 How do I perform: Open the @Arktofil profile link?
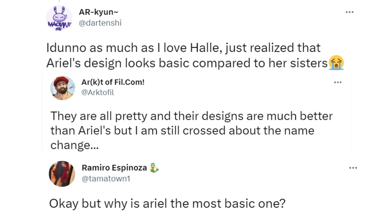(98, 92)
